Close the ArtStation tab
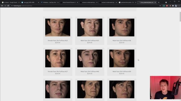This screenshot has height=101, width=181. (x=58, y=3)
